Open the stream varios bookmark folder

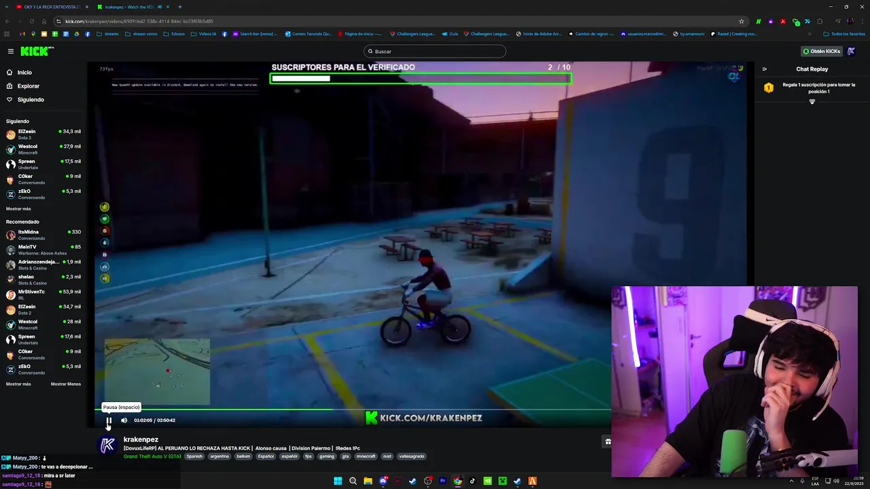(x=141, y=34)
